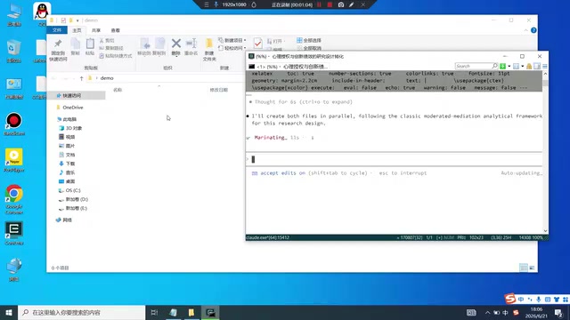This screenshot has width=570, height=320.
Task: Click the terminal vertical scrollbar down arrow
Action: 545,231
